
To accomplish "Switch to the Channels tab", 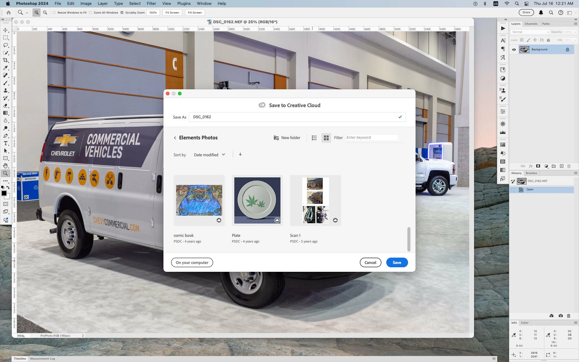I will 531,24.
